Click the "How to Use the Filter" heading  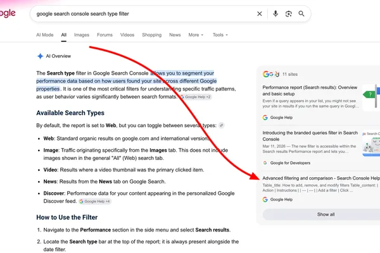click(x=67, y=218)
